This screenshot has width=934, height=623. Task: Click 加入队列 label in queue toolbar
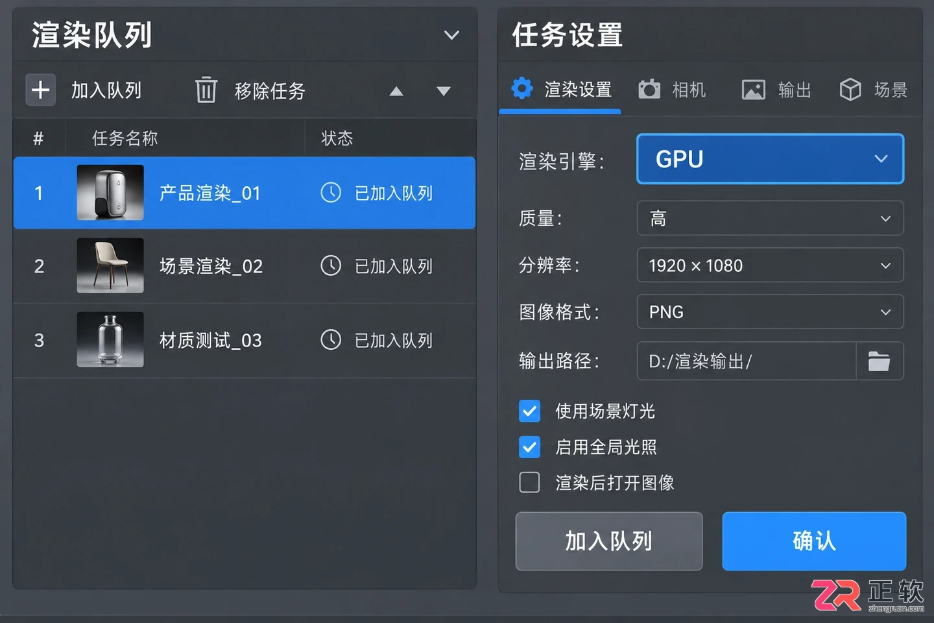(106, 90)
